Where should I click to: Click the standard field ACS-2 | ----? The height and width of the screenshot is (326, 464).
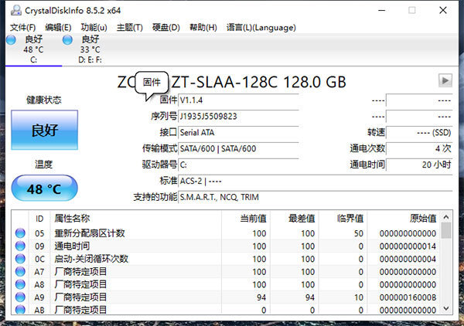[x=316, y=181]
